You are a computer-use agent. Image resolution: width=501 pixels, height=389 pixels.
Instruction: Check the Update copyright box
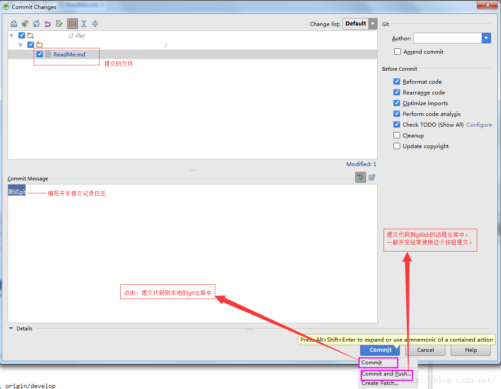coord(396,146)
